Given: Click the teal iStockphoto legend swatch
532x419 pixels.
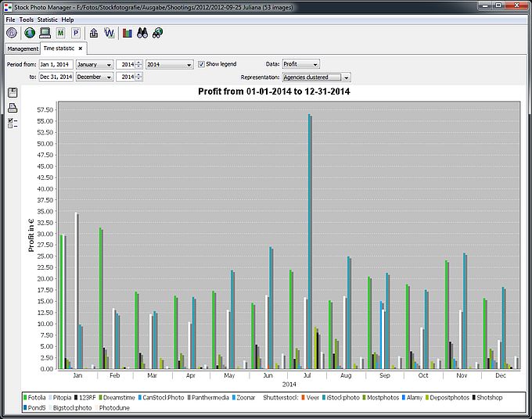Looking at the screenshot, I should [324, 397].
